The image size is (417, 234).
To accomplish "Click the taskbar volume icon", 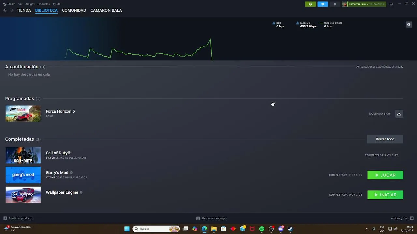I will point(395,229).
